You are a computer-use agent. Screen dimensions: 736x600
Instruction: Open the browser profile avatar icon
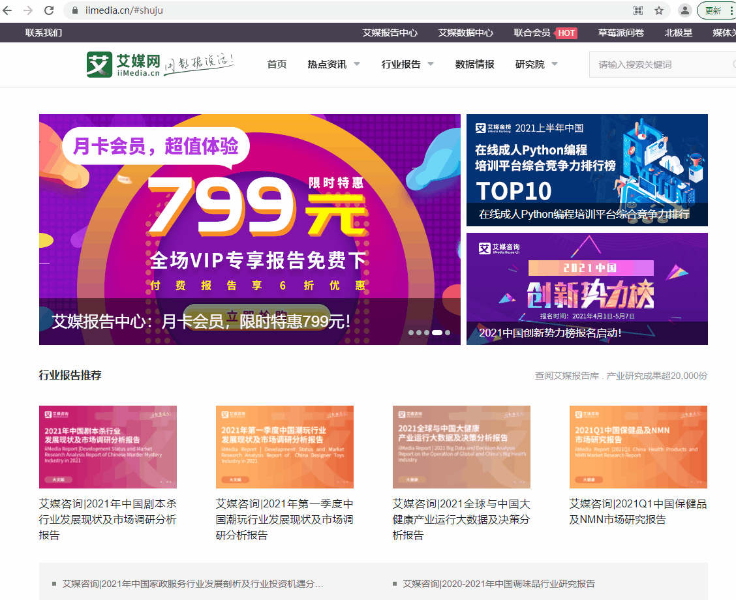pyautogui.click(x=685, y=10)
